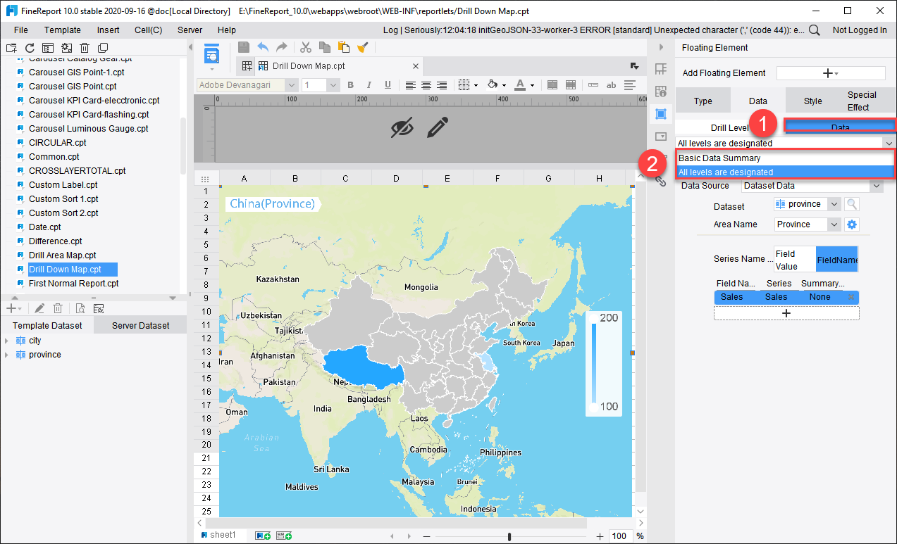The height and width of the screenshot is (544, 897).
Task: Adjust the zoom slider at the bottom
Action: coord(509,535)
